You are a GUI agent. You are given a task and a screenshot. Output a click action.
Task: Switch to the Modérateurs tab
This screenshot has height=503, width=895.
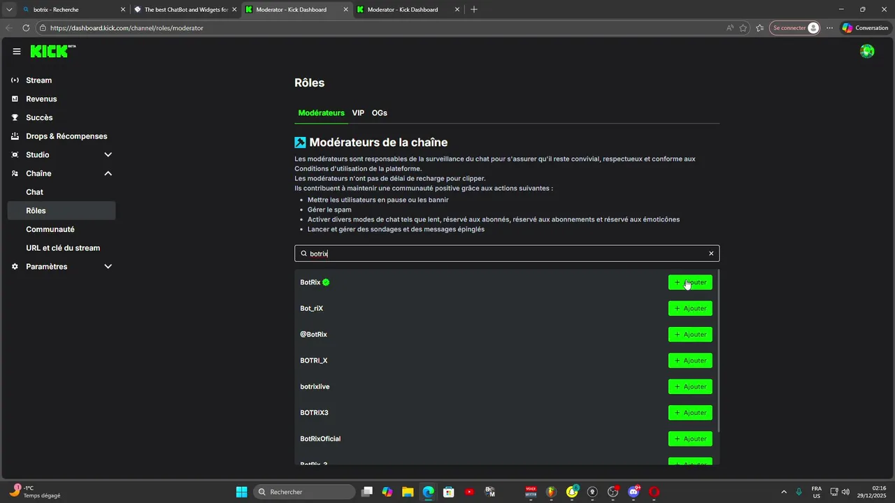321,113
